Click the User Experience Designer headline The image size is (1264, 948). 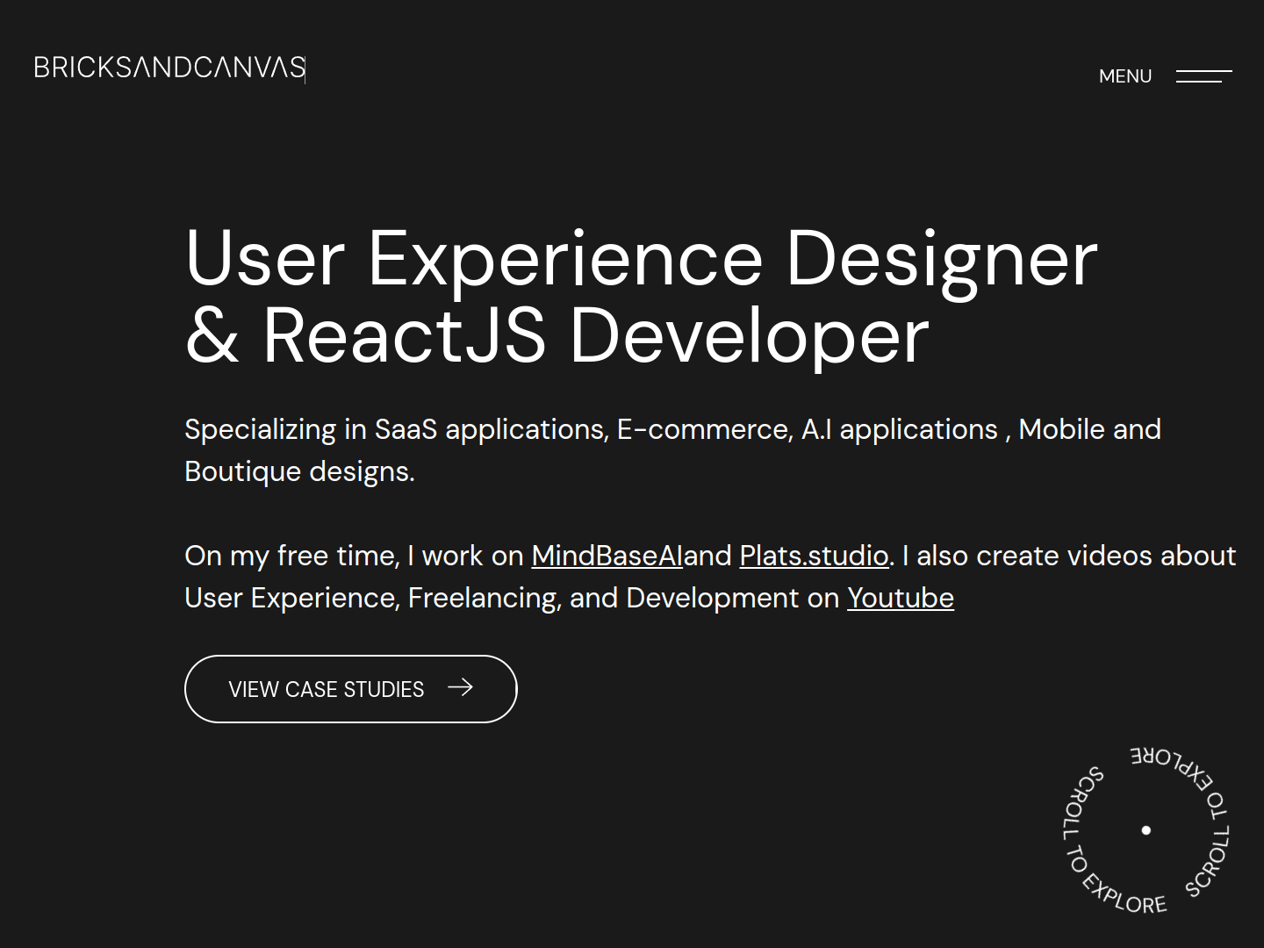(x=641, y=257)
